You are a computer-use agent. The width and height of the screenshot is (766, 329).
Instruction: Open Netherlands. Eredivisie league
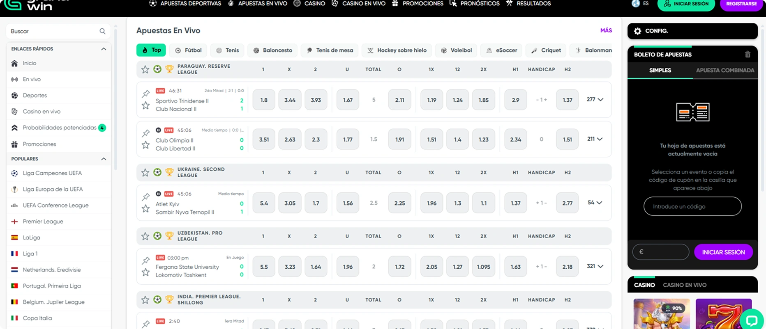coord(59,270)
